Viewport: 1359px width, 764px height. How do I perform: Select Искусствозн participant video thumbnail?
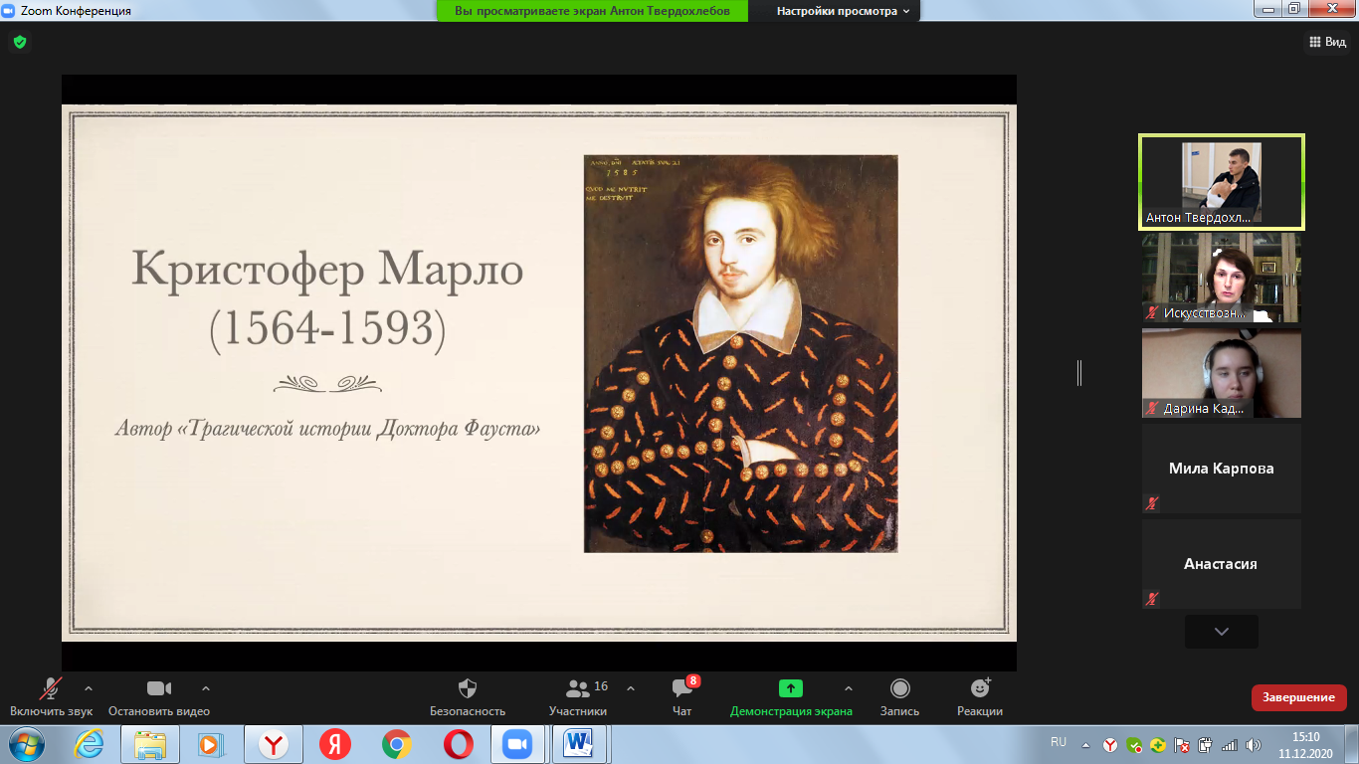click(1222, 278)
